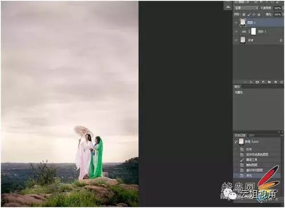Select the brush tool history state
The width and height of the screenshot is (285, 208).
pyautogui.click(x=257, y=160)
